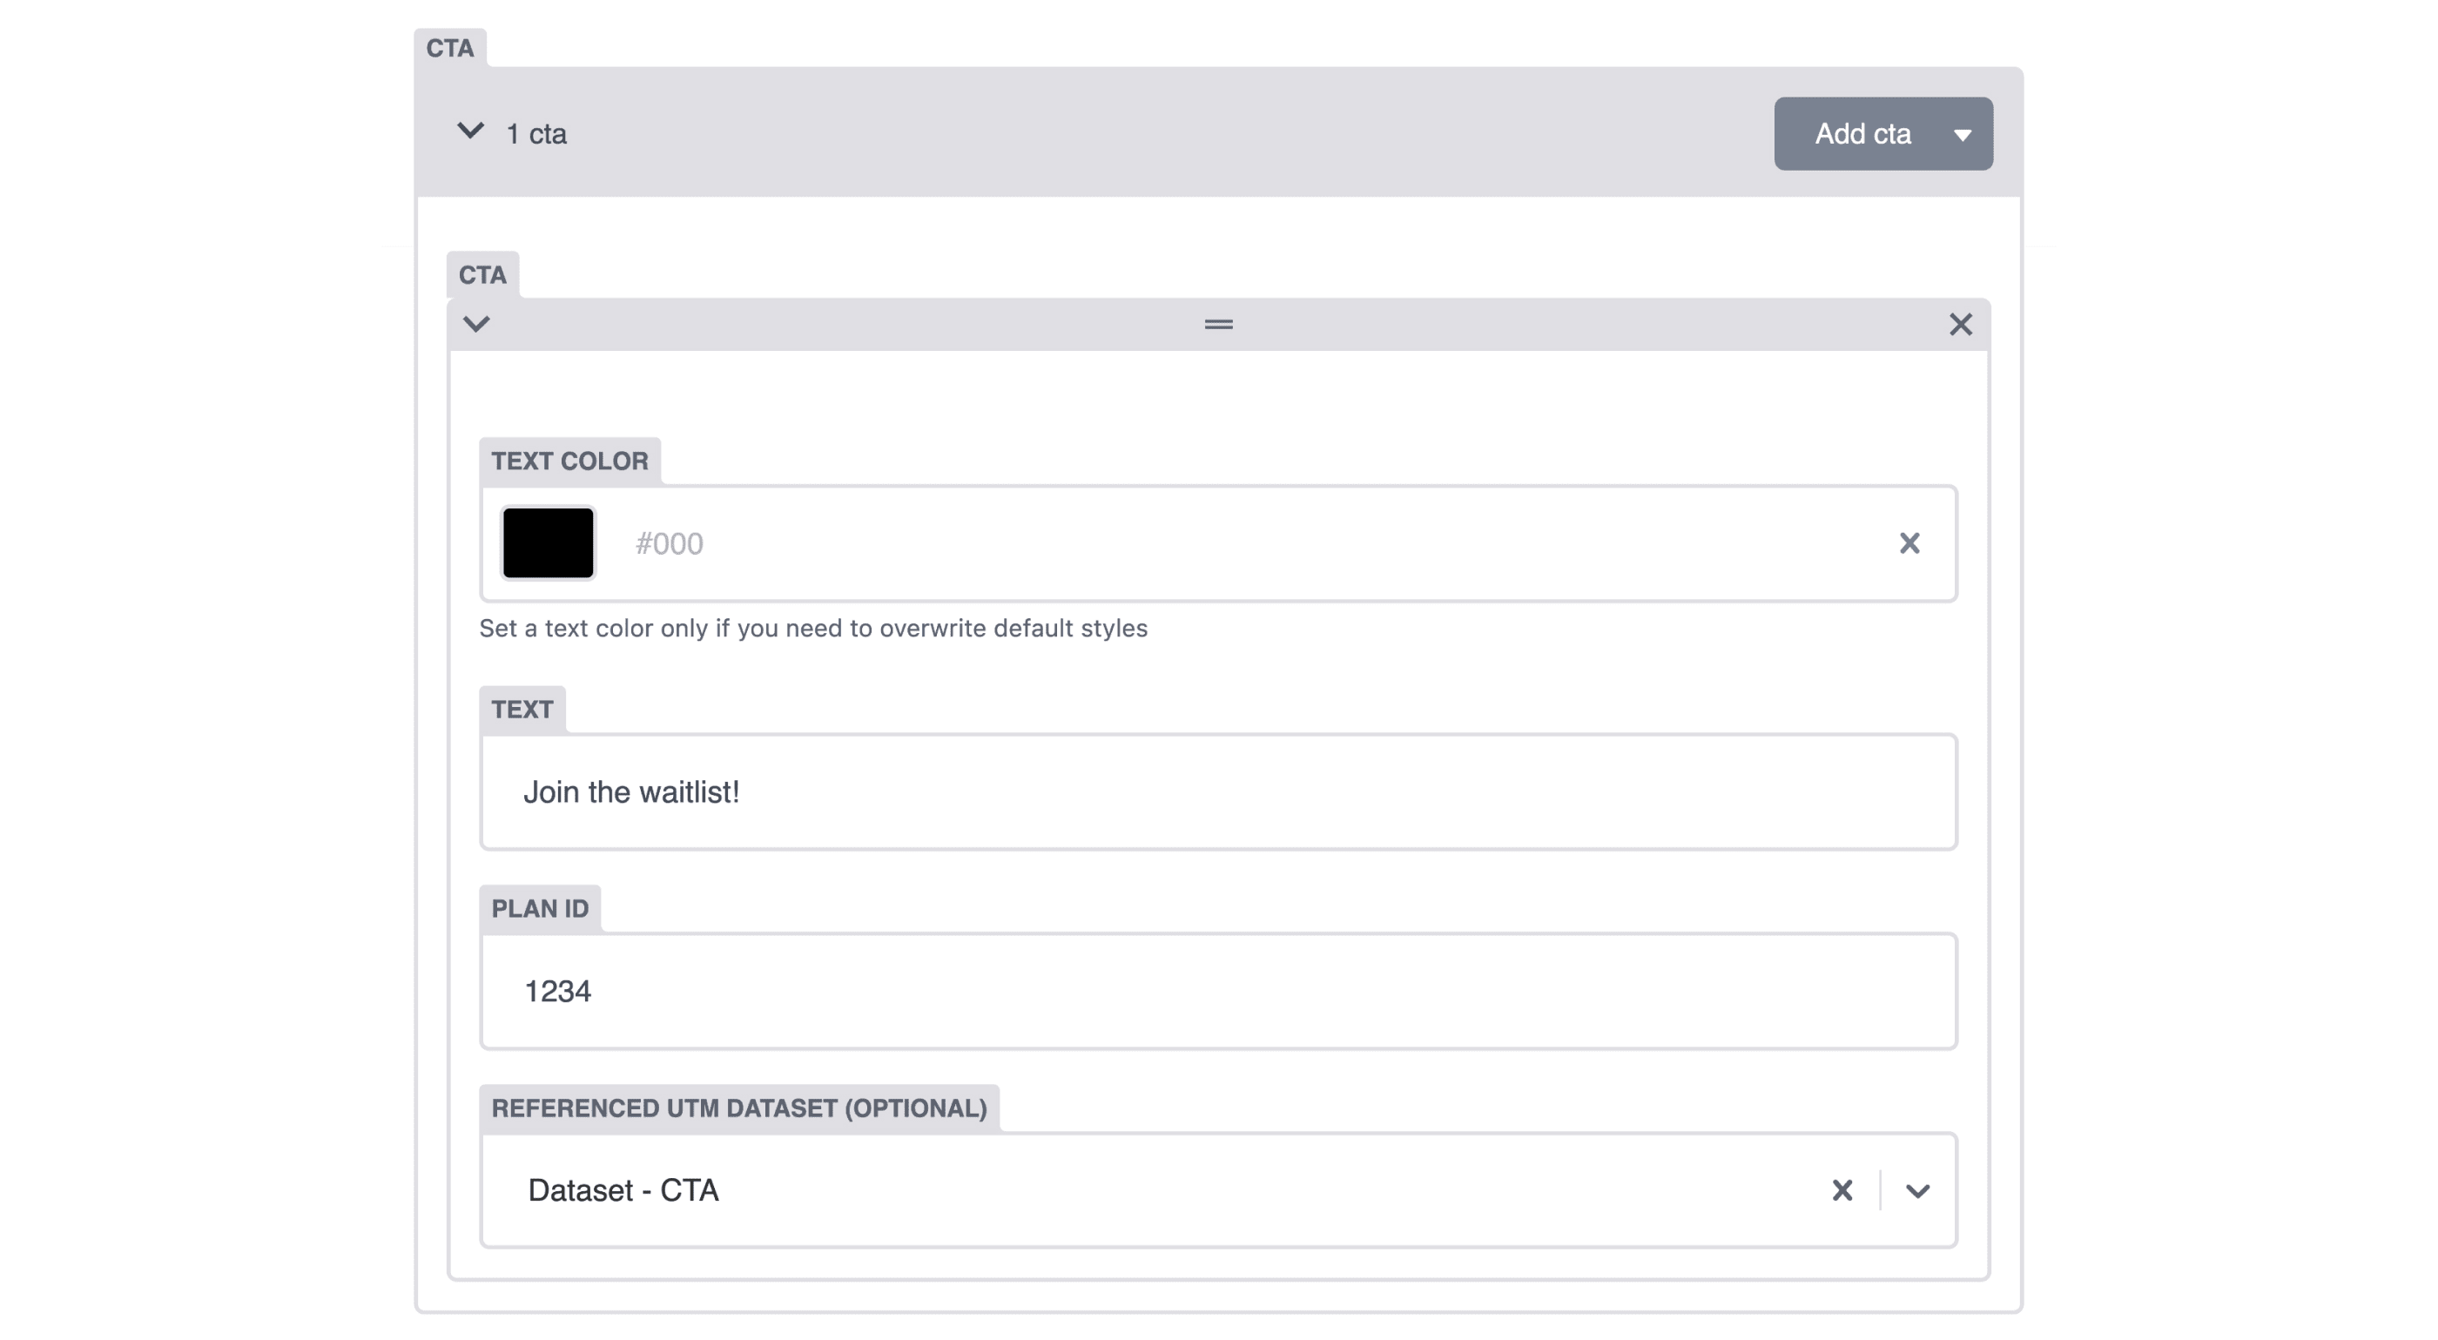Image resolution: width=2438 pixels, height=1340 pixels.
Task: Click the Add cta button
Action: point(1862,133)
